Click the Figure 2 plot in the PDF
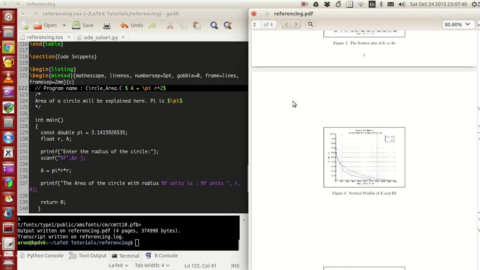 (364, 157)
